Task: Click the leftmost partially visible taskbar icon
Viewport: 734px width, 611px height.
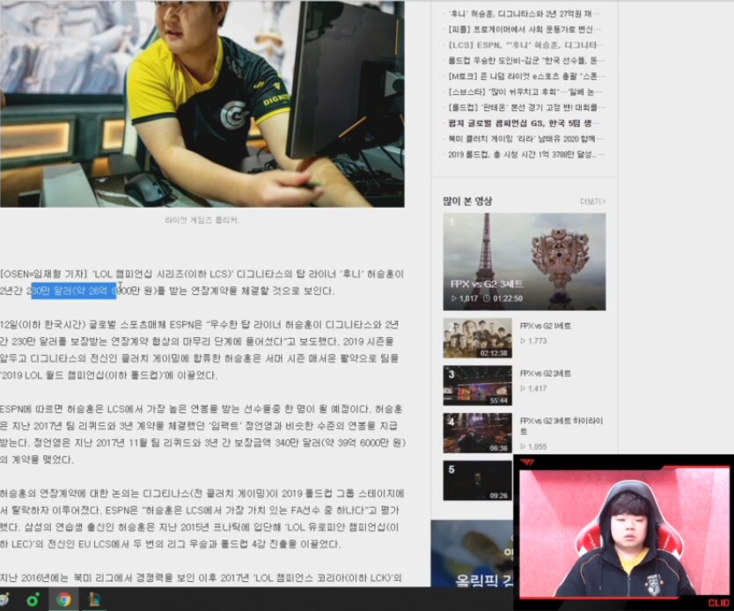Action: click(5, 600)
